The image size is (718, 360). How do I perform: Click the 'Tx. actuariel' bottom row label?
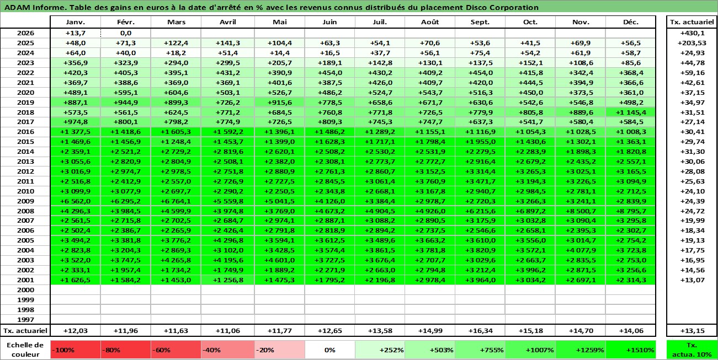point(25,330)
